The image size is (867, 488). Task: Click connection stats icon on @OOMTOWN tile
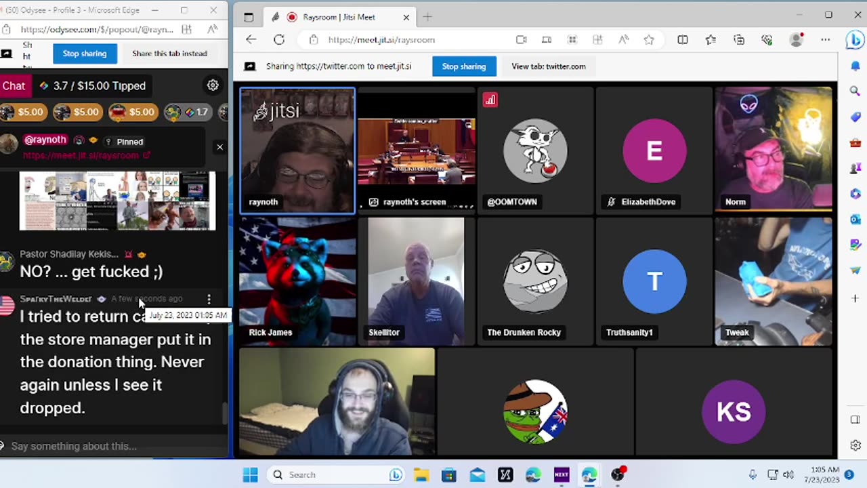click(490, 100)
